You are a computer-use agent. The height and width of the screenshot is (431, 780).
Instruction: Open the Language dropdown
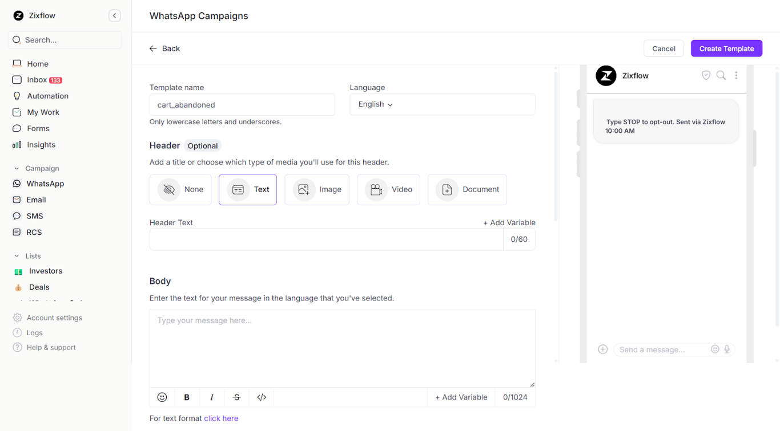point(373,104)
